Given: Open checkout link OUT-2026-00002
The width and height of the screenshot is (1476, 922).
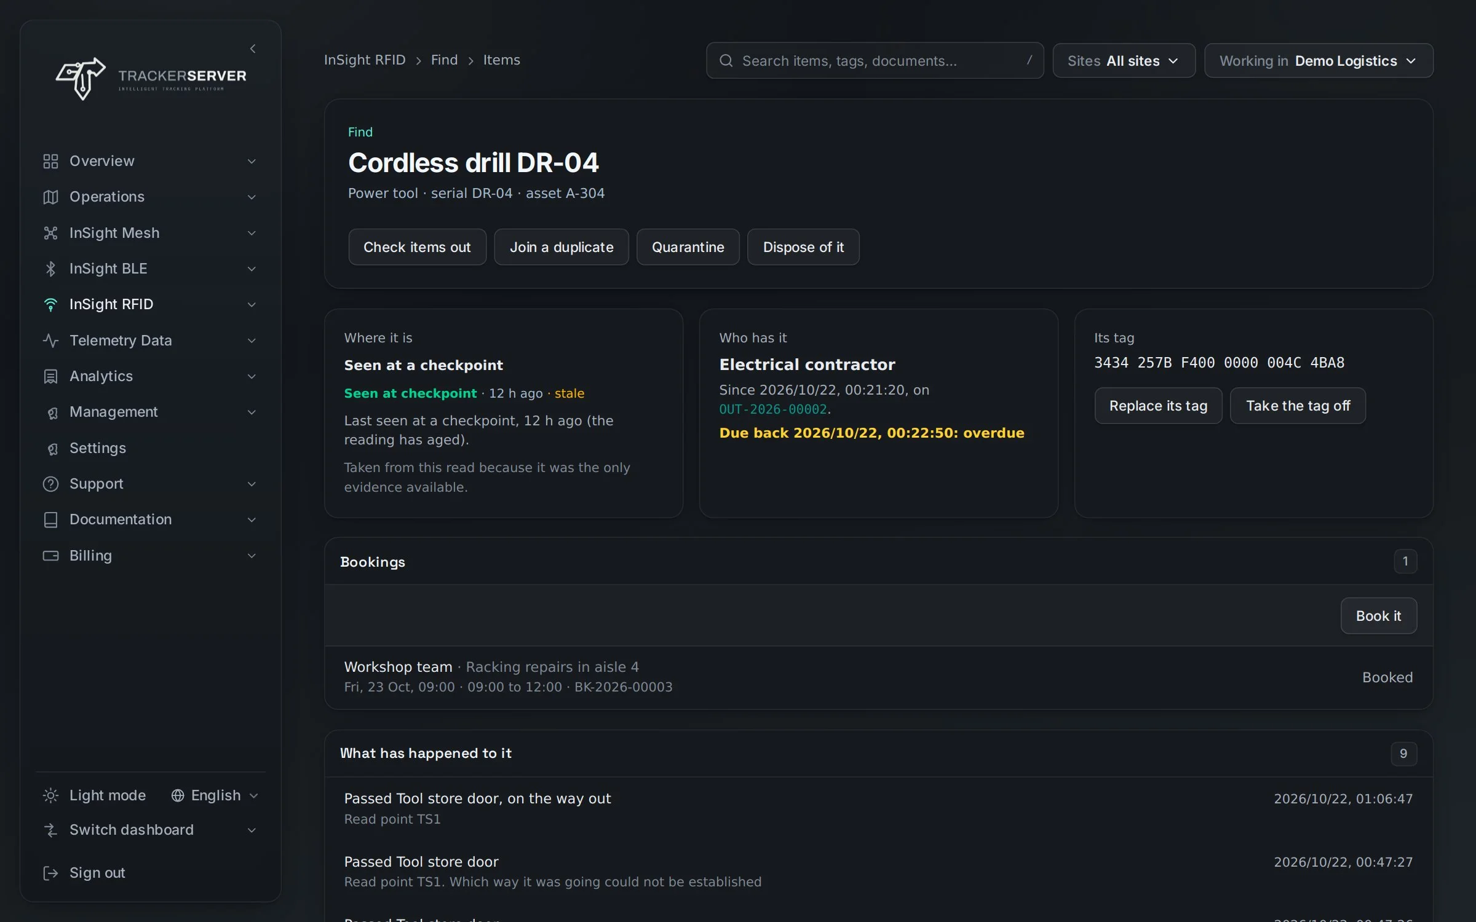Looking at the screenshot, I should coord(773,409).
